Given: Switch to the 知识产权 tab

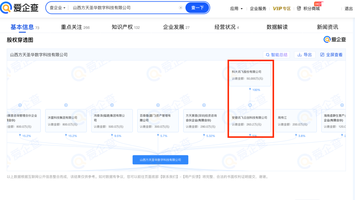Looking at the screenshot, I should click(x=125, y=27).
